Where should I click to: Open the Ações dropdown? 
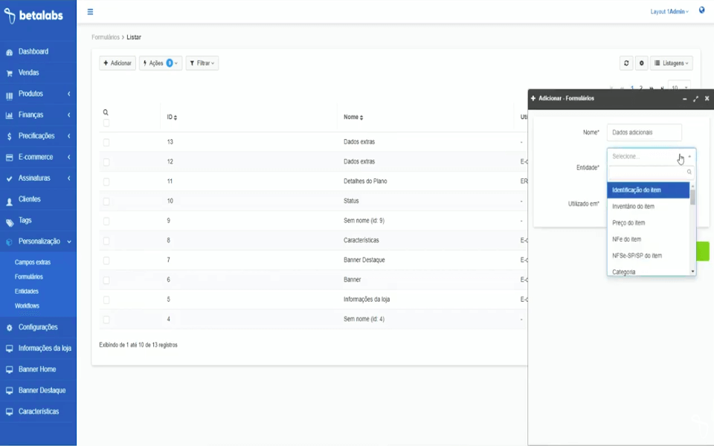click(x=161, y=63)
